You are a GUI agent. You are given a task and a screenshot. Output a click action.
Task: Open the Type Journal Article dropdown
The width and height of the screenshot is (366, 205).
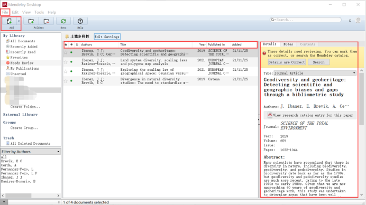(315, 73)
